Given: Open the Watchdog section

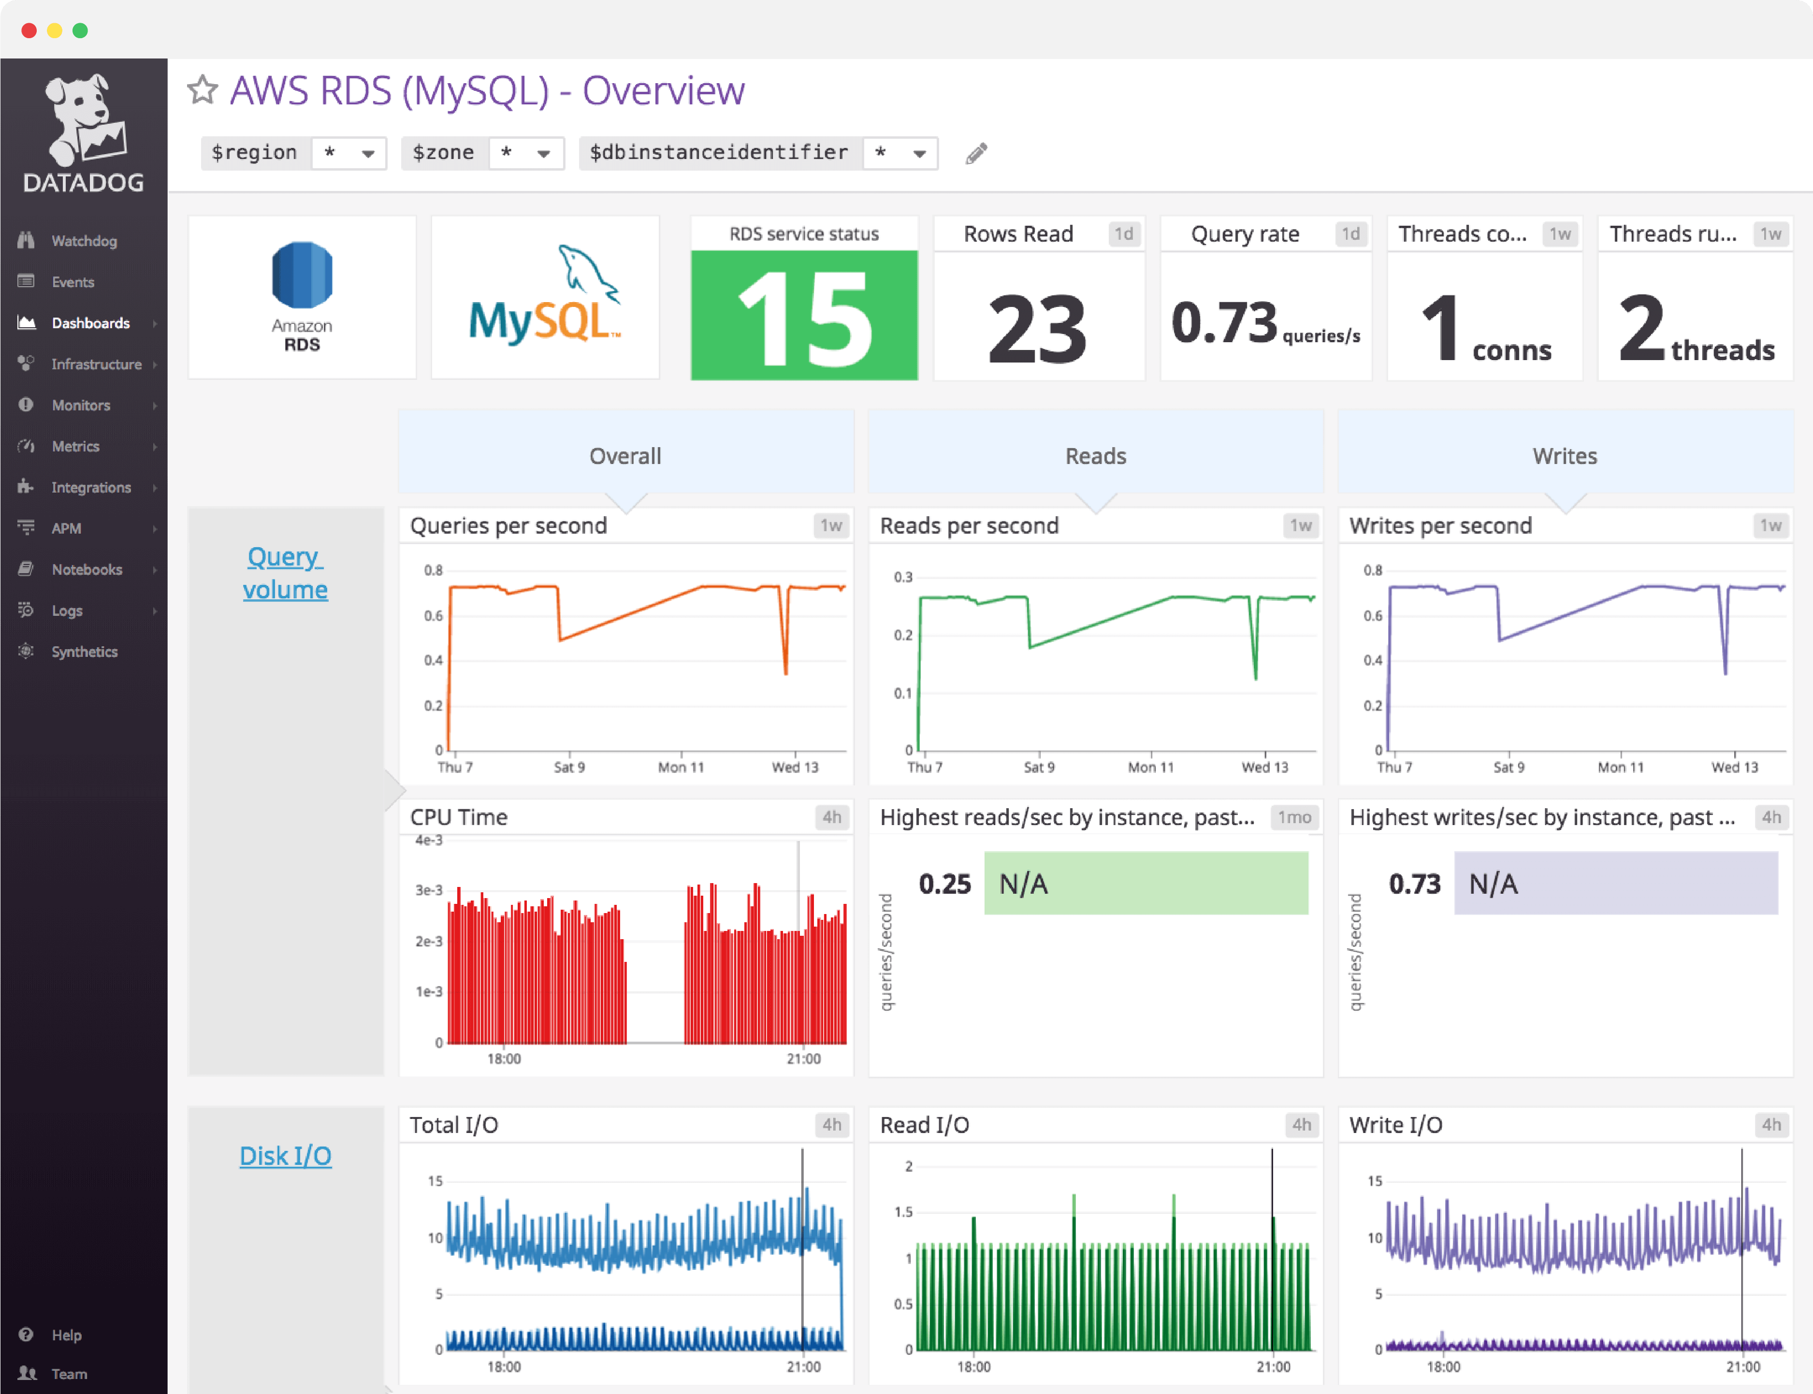Looking at the screenshot, I should click(x=84, y=241).
